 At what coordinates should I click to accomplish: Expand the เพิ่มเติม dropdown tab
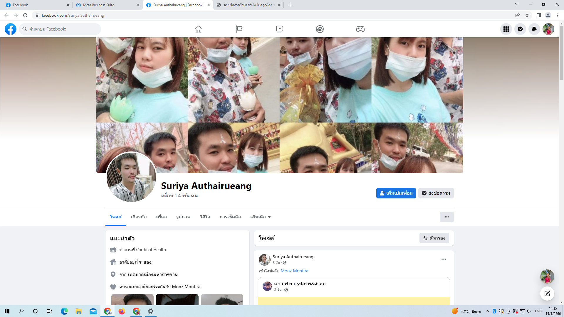(260, 217)
